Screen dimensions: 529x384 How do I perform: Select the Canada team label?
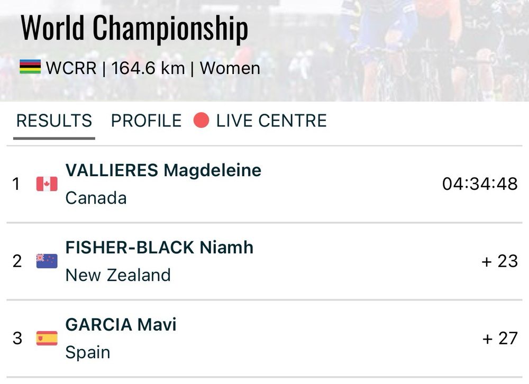[x=96, y=198]
